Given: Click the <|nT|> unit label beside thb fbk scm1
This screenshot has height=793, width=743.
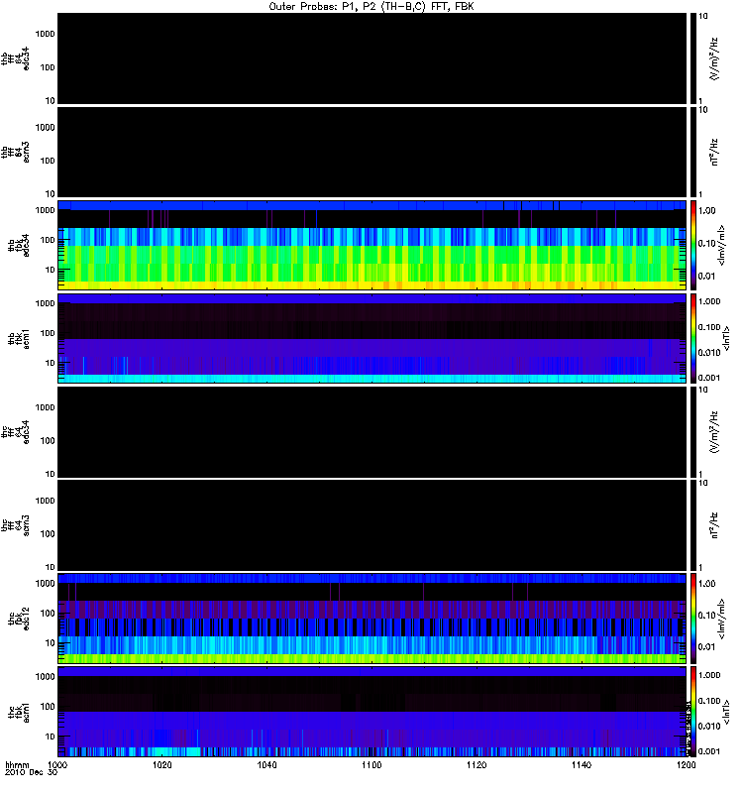Looking at the screenshot, I should [727, 338].
